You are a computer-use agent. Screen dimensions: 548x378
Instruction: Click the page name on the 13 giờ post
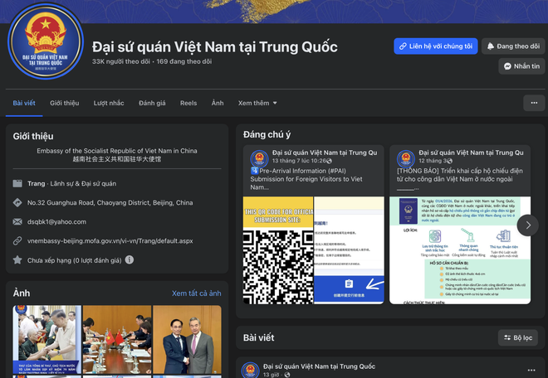319,366
